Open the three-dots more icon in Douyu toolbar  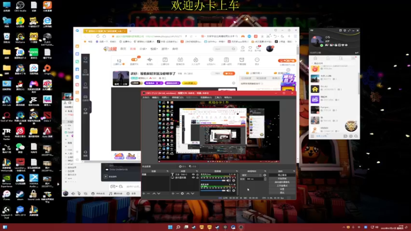click(x=257, y=61)
